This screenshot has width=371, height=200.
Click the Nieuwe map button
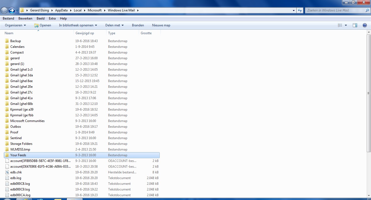(x=161, y=25)
